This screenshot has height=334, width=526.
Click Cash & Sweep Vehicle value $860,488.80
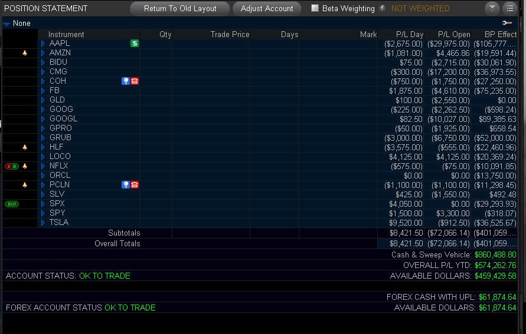[495, 254]
